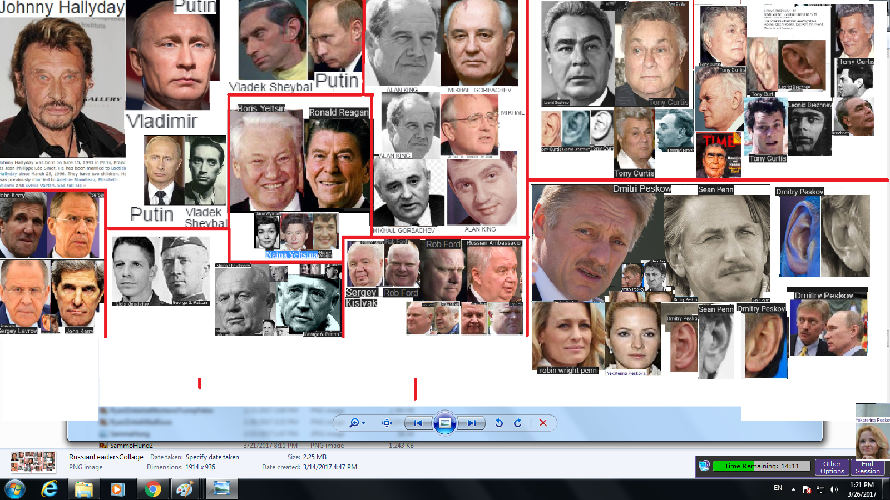Image resolution: width=890 pixels, height=500 pixels.
Task: Click the volume speaker tray icon
Action: click(x=833, y=489)
